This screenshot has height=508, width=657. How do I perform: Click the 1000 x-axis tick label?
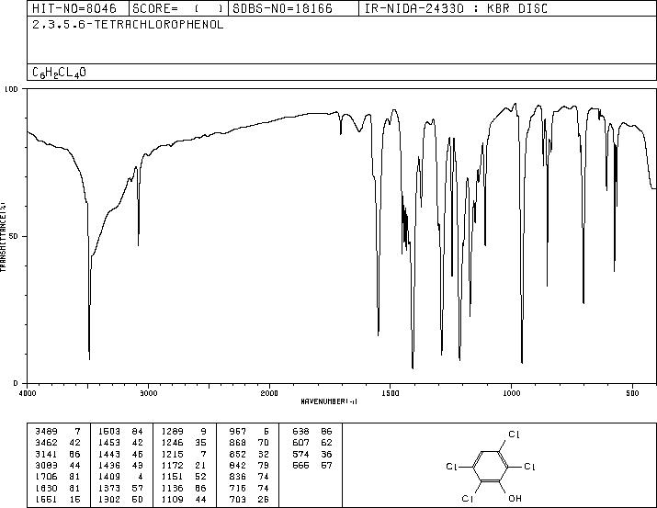511,393
